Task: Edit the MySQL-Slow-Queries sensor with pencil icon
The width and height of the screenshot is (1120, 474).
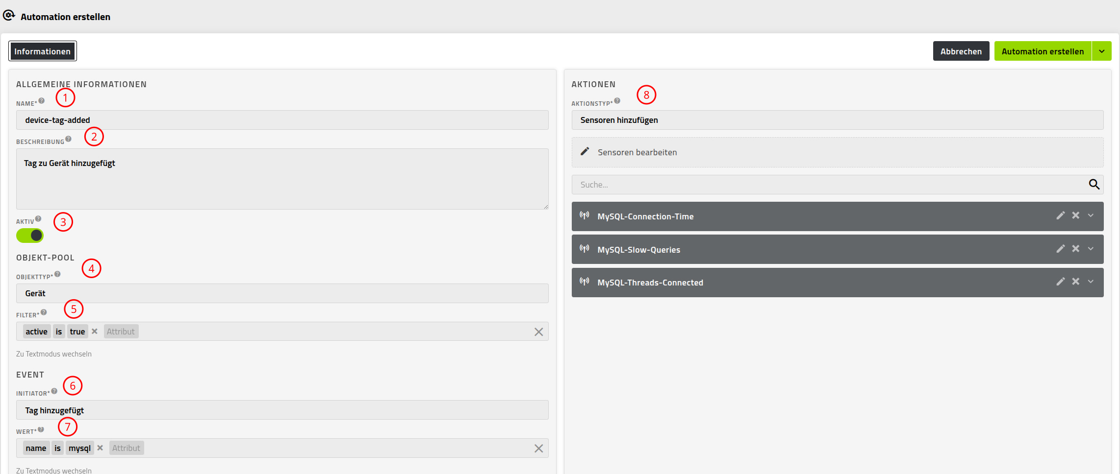Action: 1061,249
